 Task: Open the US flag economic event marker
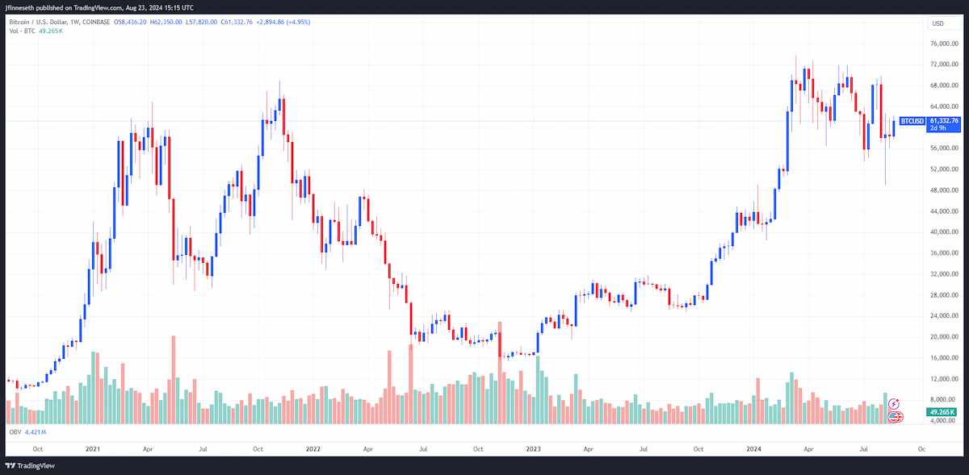[x=895, y=416]
